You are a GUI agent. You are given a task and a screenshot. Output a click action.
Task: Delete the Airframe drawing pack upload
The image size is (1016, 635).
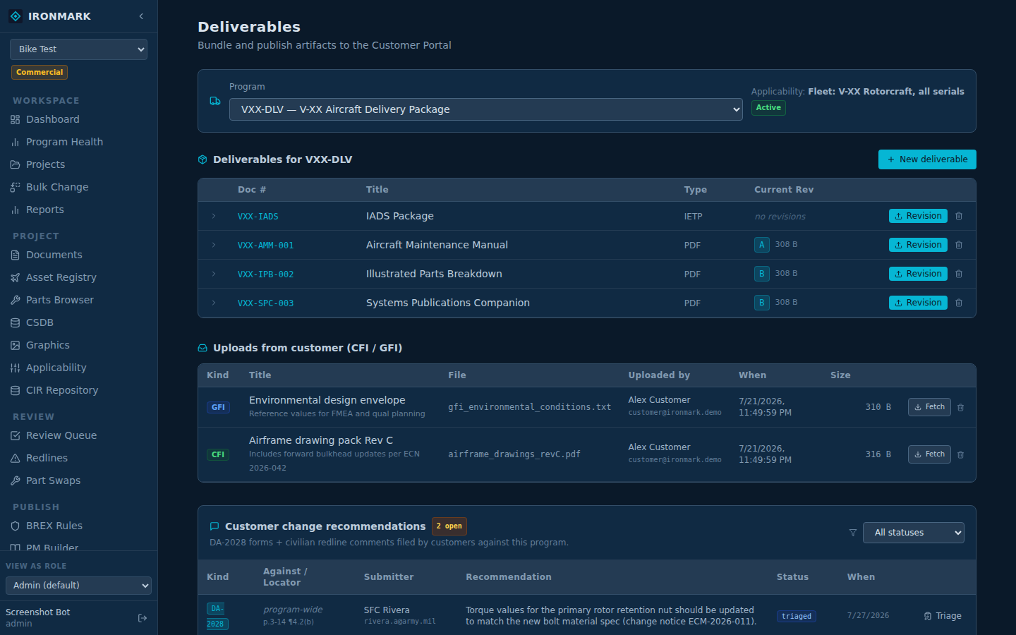pos(961,455)
